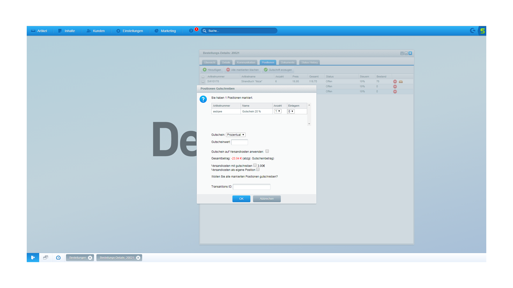The height and width of the screenshot is (288, 513).
Task: Open the Artikel menu
Action: coord(39,31)
